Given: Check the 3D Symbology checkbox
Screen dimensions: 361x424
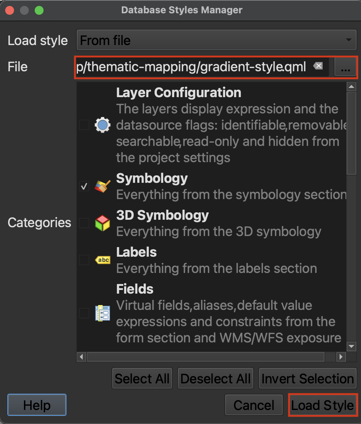Looking at the screenshot, I should (x=84, y=223).
